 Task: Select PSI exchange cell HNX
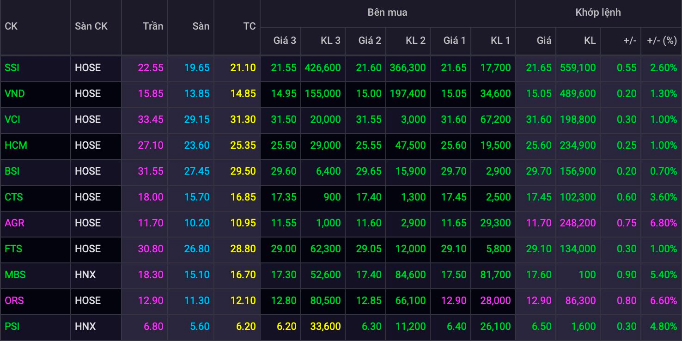pos(85,327)
